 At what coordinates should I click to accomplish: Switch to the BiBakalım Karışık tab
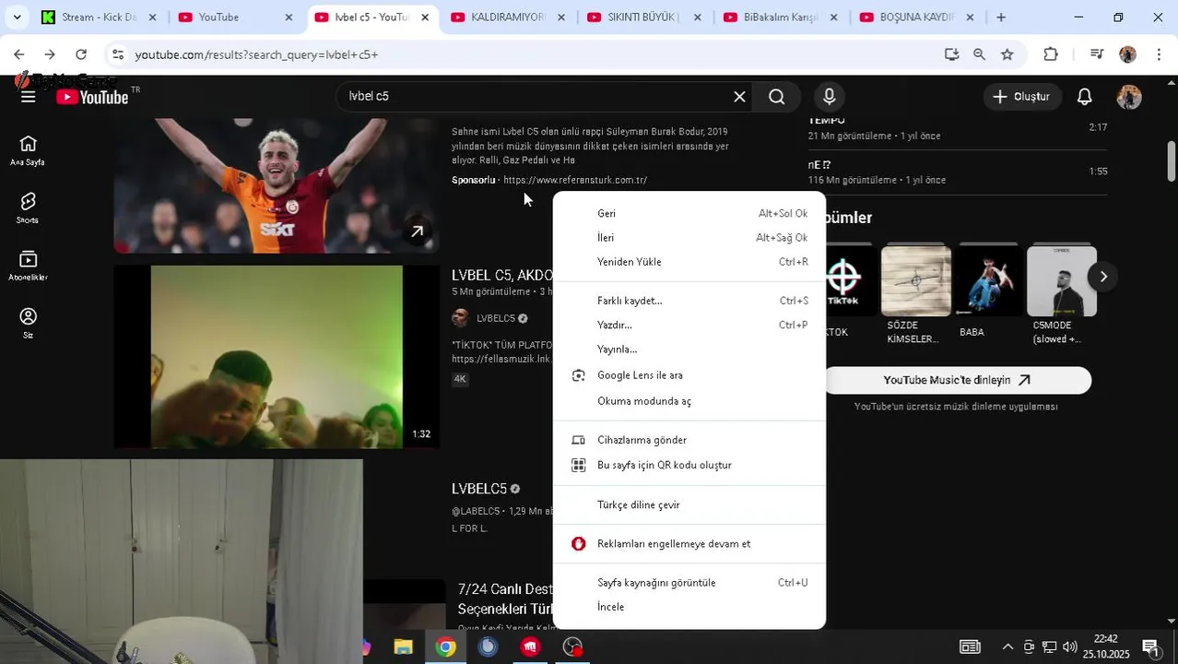coord(780,17)
